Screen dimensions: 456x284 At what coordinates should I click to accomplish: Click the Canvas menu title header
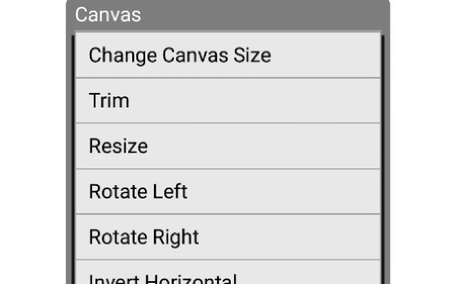(108, 15)
